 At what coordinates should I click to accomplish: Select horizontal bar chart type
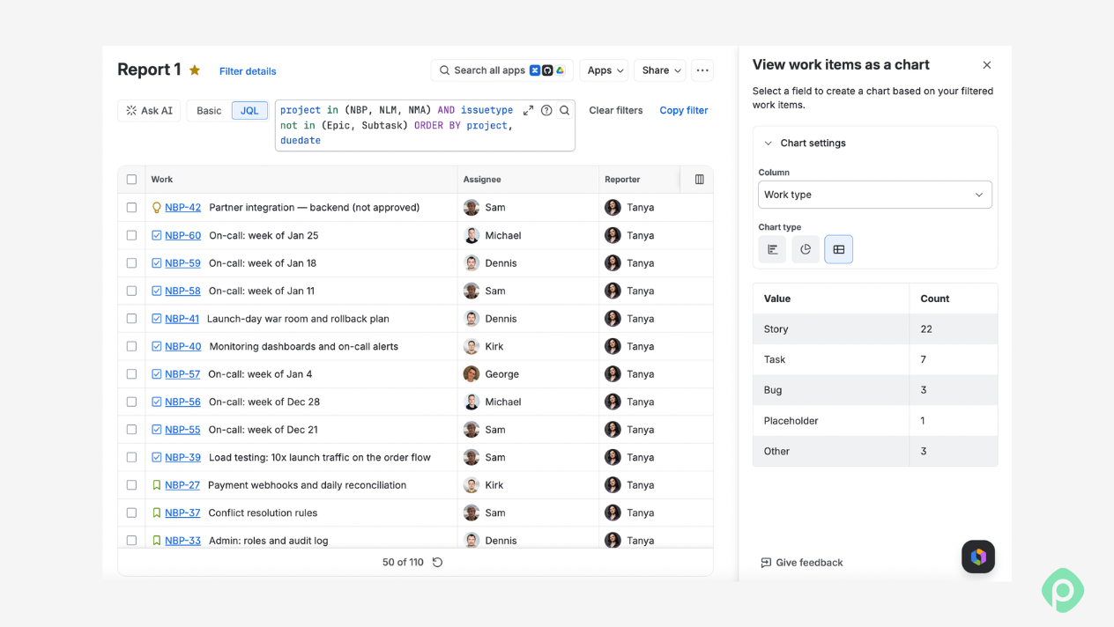[x=772, y=249]
